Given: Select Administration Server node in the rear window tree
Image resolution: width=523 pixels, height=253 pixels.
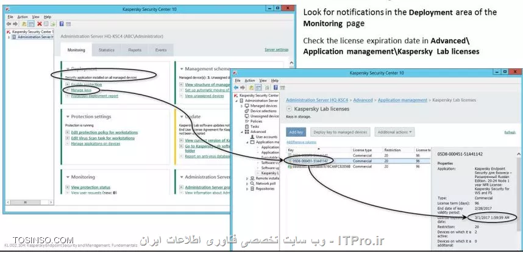Looking at the screenshot, I should (32, 37).
